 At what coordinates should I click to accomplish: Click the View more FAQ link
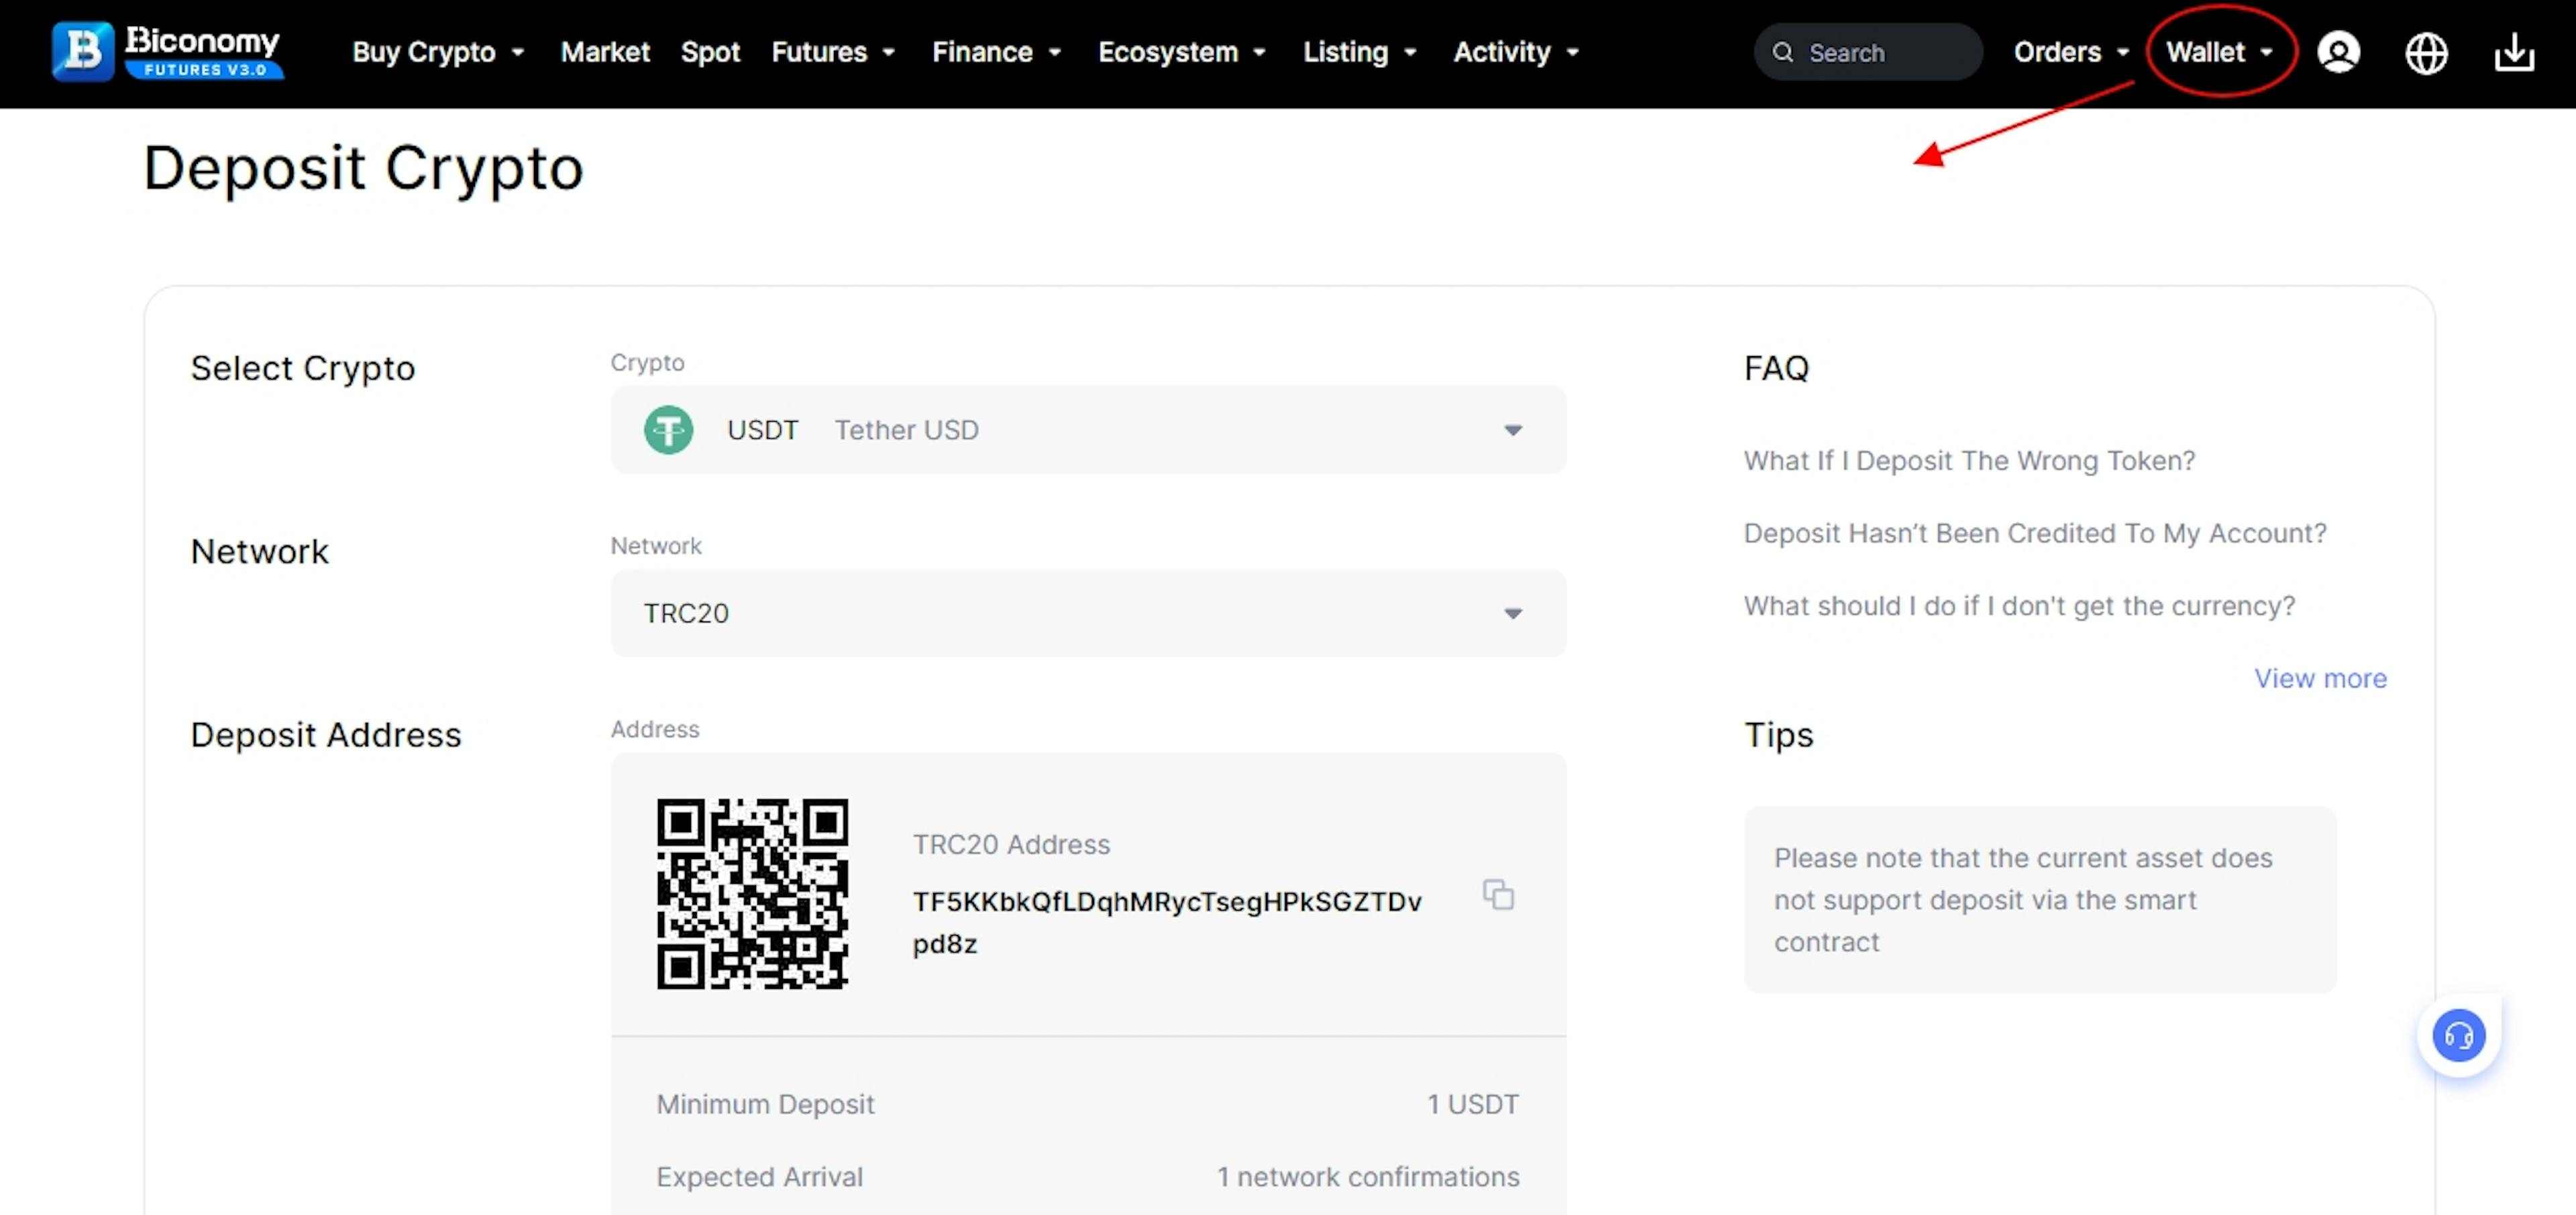(x=2320, y=679)
